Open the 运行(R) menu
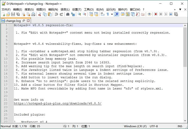This screenshot has width=188, height=129. pyautogui.click(x=111, y=9)
